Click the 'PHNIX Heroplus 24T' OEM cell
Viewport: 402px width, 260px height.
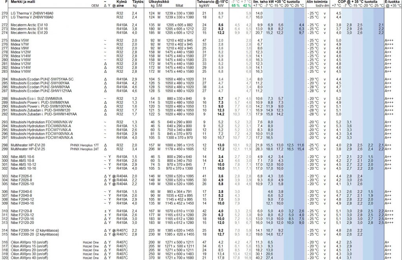[x=85, y=149]
